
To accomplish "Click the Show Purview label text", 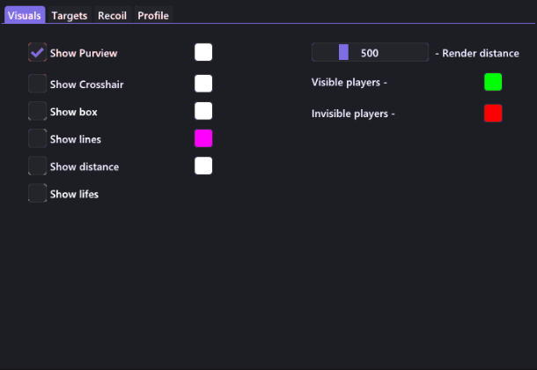I will (84, 54).
